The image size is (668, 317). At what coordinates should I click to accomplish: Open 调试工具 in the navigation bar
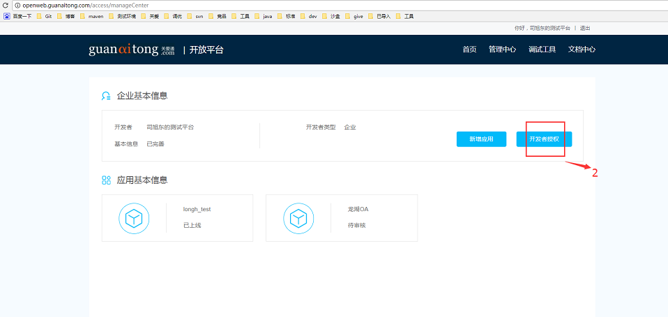click(x=542, y=49)
